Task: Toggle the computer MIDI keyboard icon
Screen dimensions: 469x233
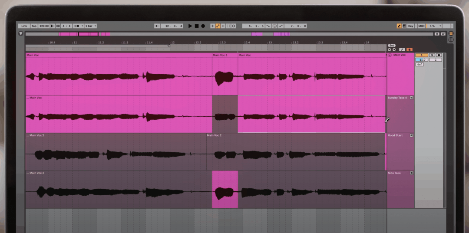Action: coord(404,26)
